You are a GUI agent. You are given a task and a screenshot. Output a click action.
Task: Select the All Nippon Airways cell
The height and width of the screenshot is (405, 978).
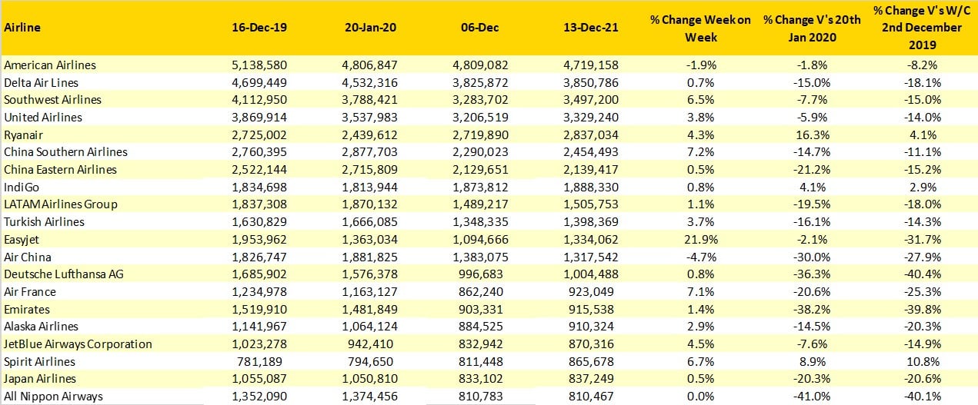[x=53, y=397]
